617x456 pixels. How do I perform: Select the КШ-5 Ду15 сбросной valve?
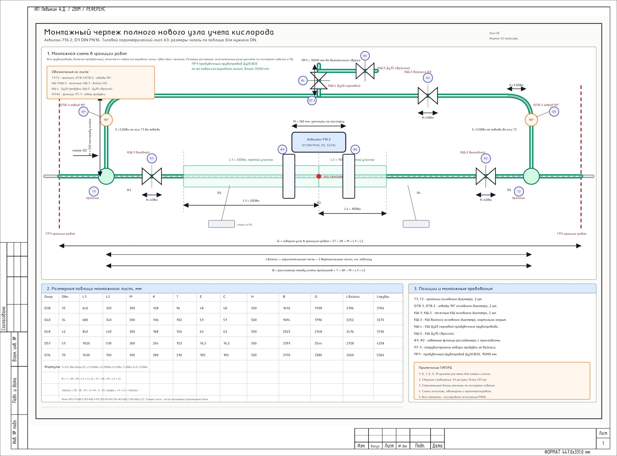(365, 71)
